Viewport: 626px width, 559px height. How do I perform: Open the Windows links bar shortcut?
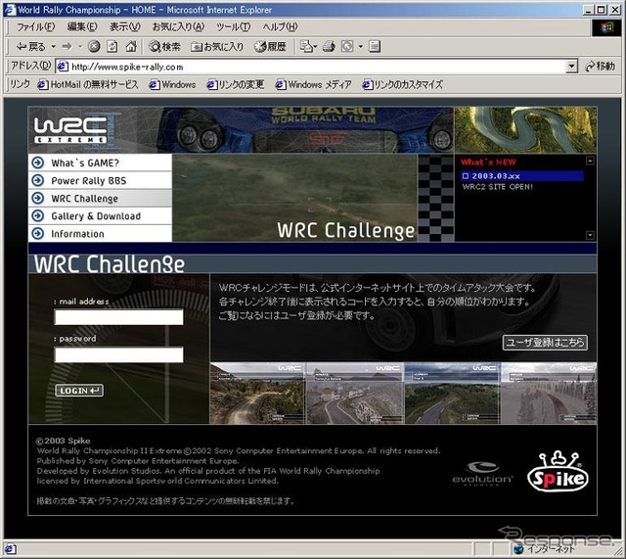click(x=172, y=85)
